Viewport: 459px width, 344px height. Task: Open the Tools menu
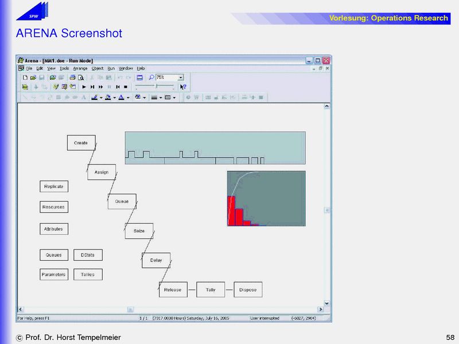[64, 68]
